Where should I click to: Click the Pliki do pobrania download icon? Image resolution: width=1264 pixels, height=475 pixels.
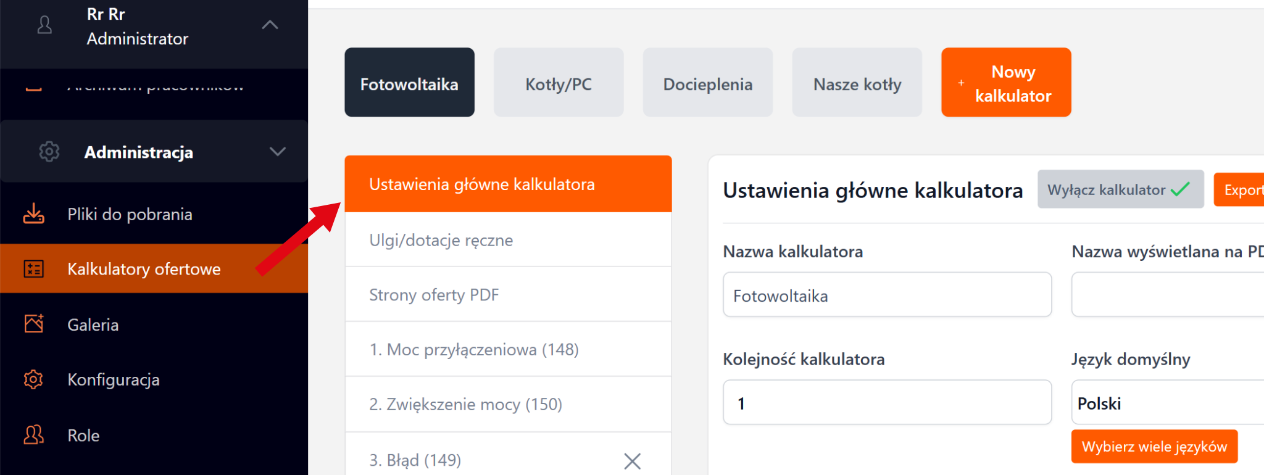pyautogui.click(x=34, y=214)
